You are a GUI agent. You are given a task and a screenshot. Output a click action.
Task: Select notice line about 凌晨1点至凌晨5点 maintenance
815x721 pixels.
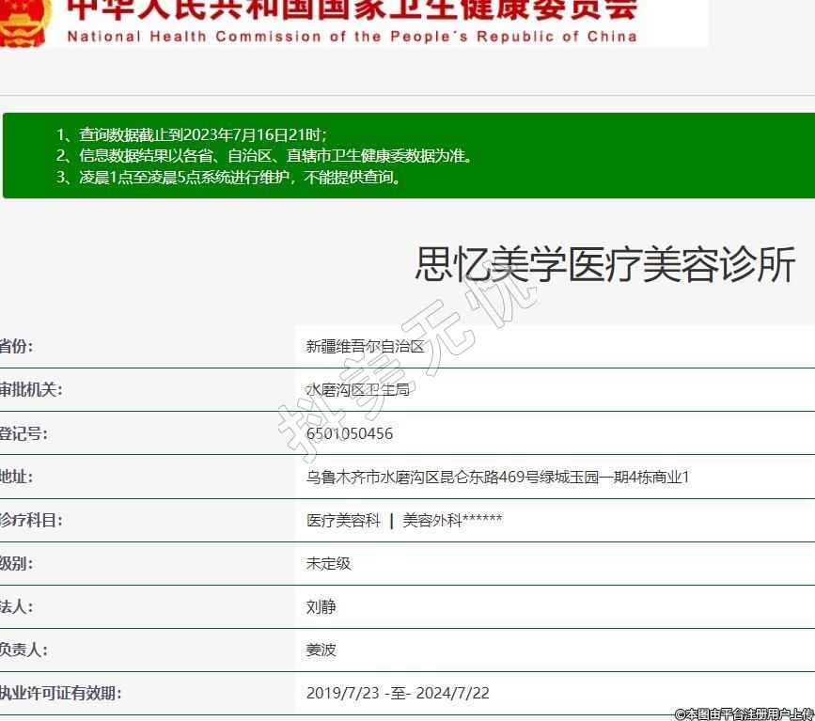click(228, 178)
